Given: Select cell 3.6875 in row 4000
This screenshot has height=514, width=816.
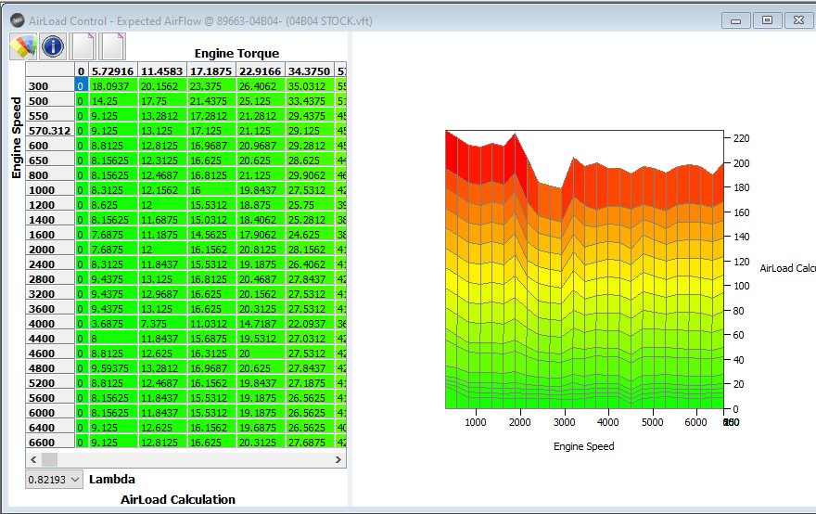Looking at the screenshot, I should point(113,324).
